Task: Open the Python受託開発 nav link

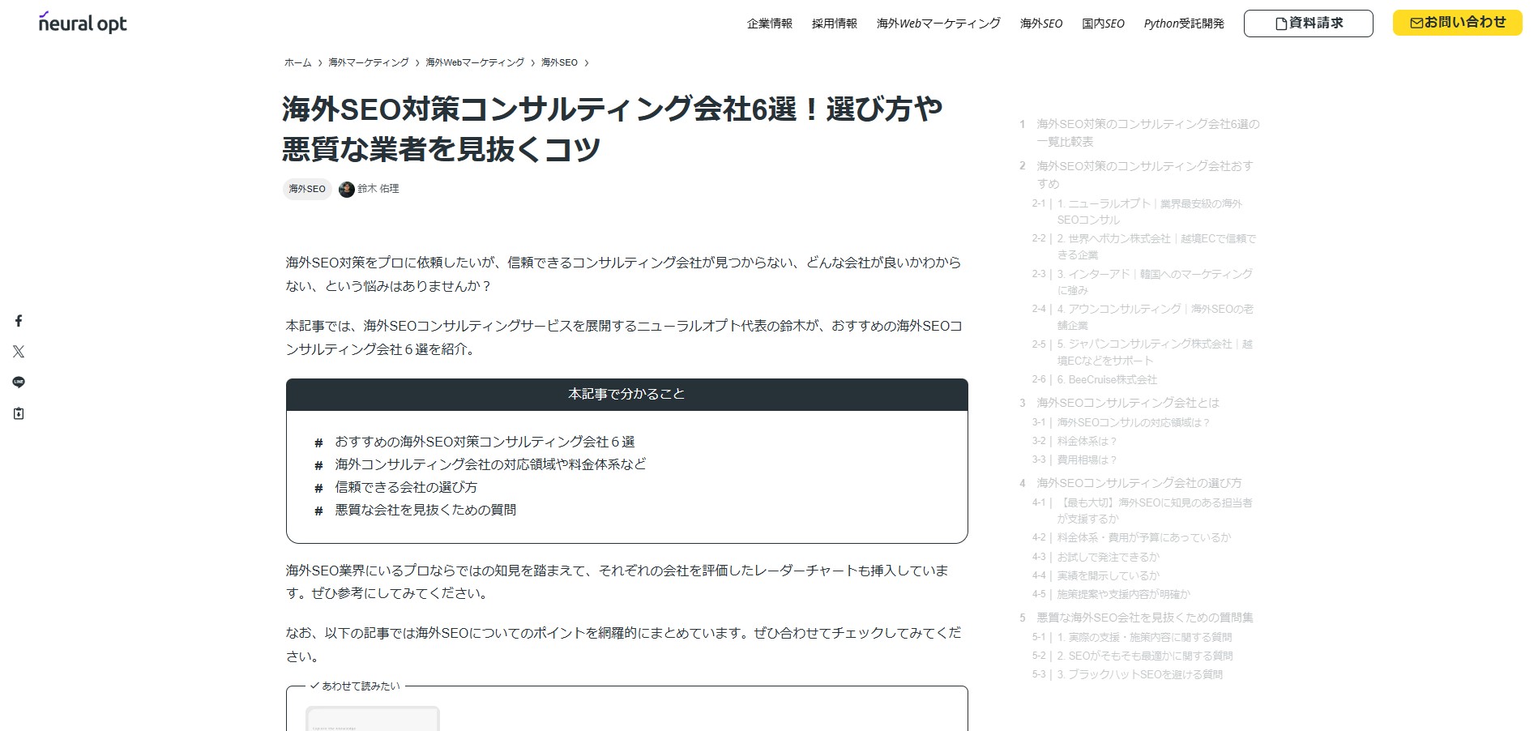Action: pos(1183,24)
